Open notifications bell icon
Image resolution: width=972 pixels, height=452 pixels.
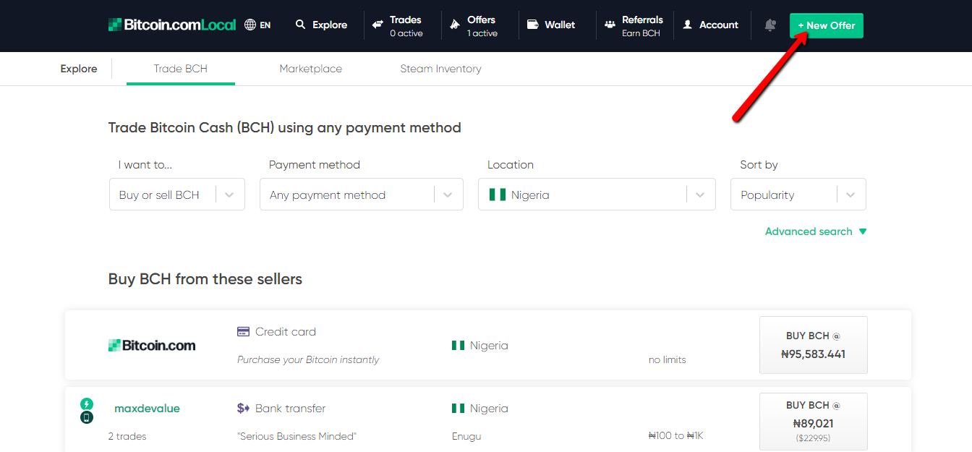point(770,25)
